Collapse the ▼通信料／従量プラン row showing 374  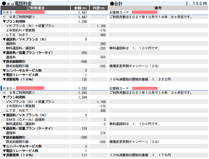tap(28, 129)
